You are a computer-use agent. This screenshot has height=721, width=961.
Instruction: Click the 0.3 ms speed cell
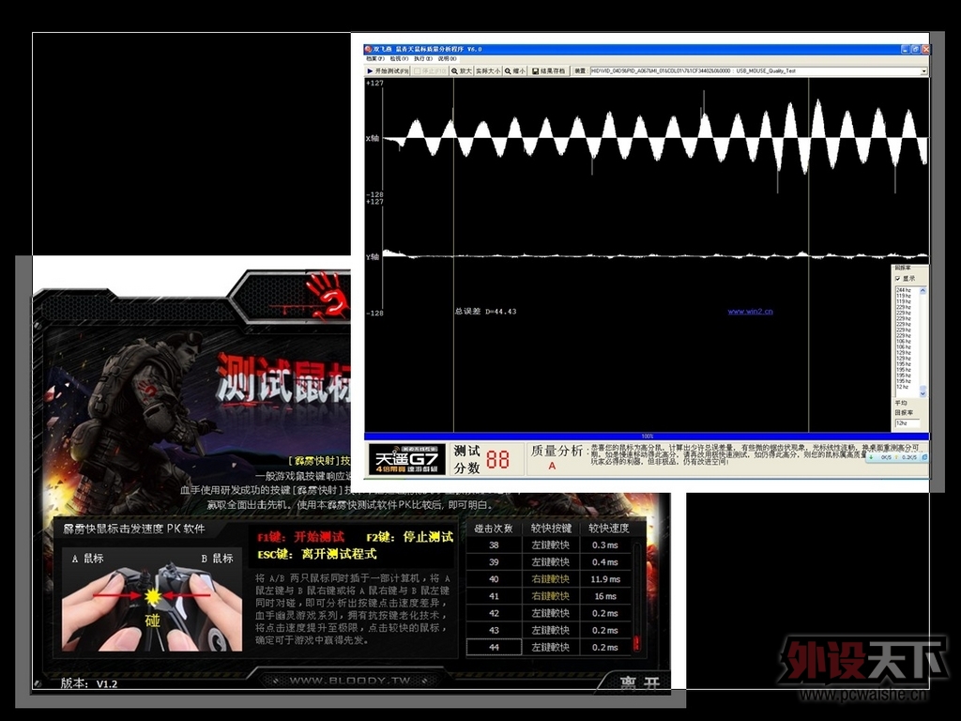pos(605,545)
